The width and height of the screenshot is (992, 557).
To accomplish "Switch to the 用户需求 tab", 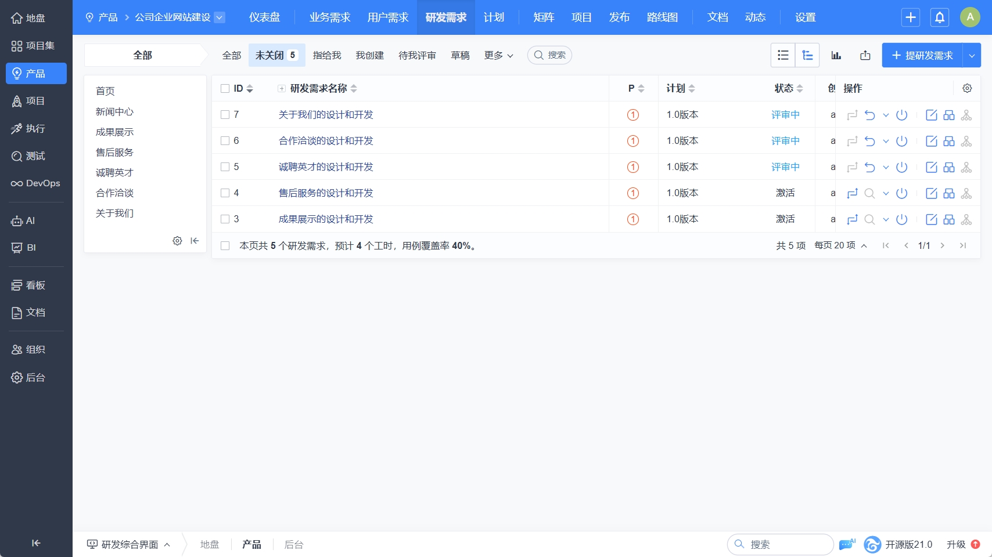I will pyautogui.click(x=388, y=17).
